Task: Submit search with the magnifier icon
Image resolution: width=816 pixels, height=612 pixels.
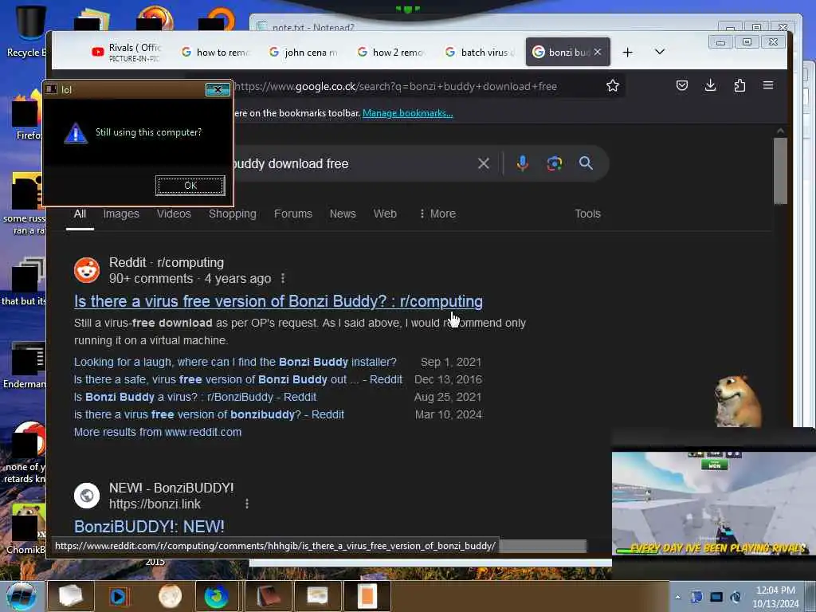Action: coord(586,163)
